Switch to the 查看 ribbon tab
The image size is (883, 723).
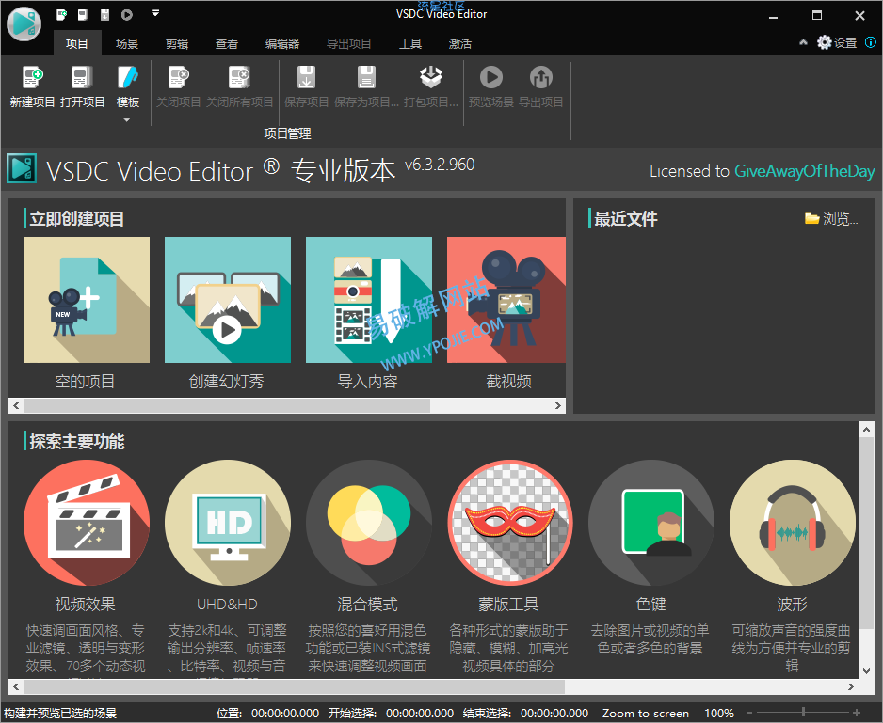[x=226, y=43]
